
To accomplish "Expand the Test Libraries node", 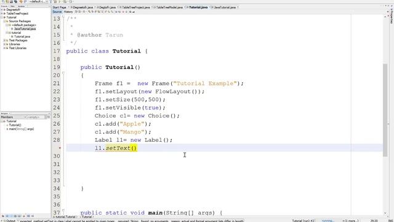I will (x=4, y=48).
